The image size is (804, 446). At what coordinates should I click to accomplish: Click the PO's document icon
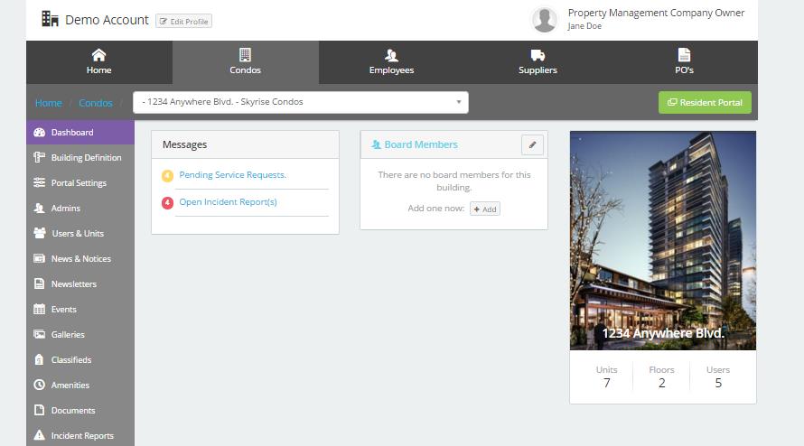pyautogui.click(x=684, y=55)
